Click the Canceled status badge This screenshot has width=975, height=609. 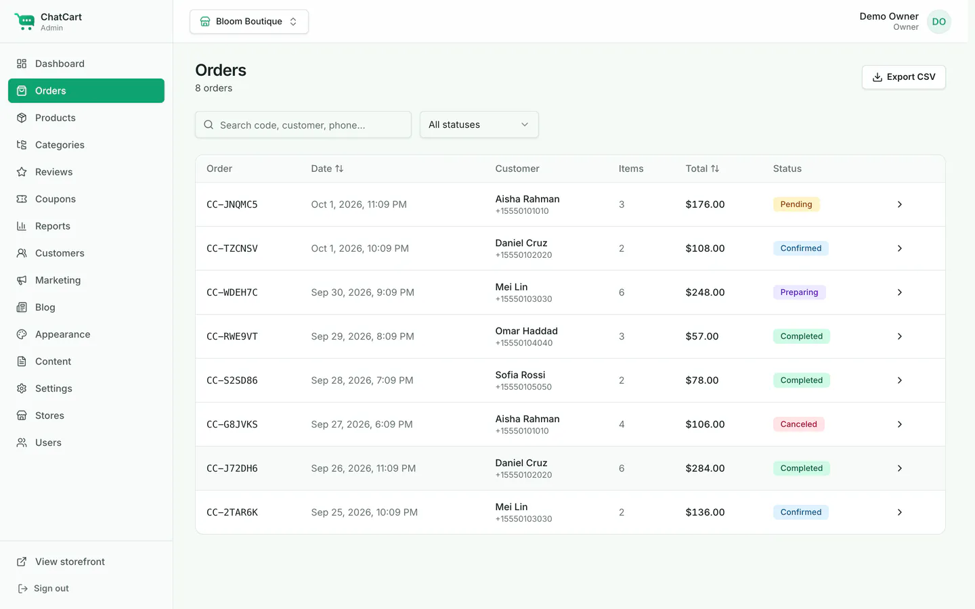point(799,424)
